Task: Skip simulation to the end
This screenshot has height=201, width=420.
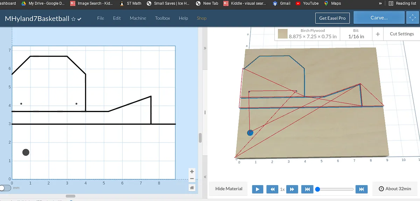Action: tap(362, 189)
